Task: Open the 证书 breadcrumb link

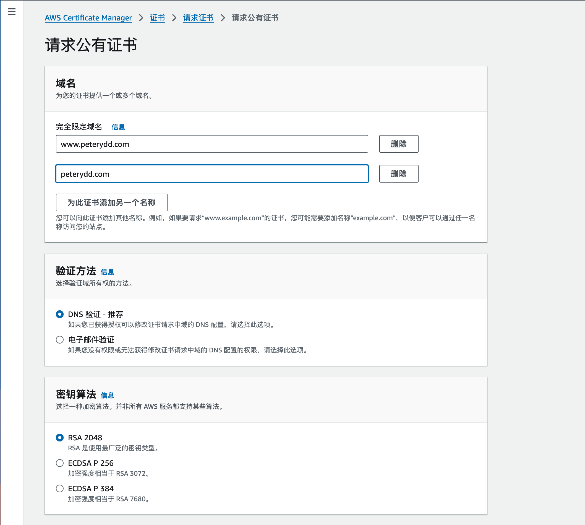Action: tap(157, 18)
